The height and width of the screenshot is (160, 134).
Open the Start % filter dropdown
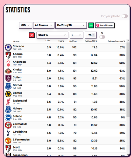52,35
